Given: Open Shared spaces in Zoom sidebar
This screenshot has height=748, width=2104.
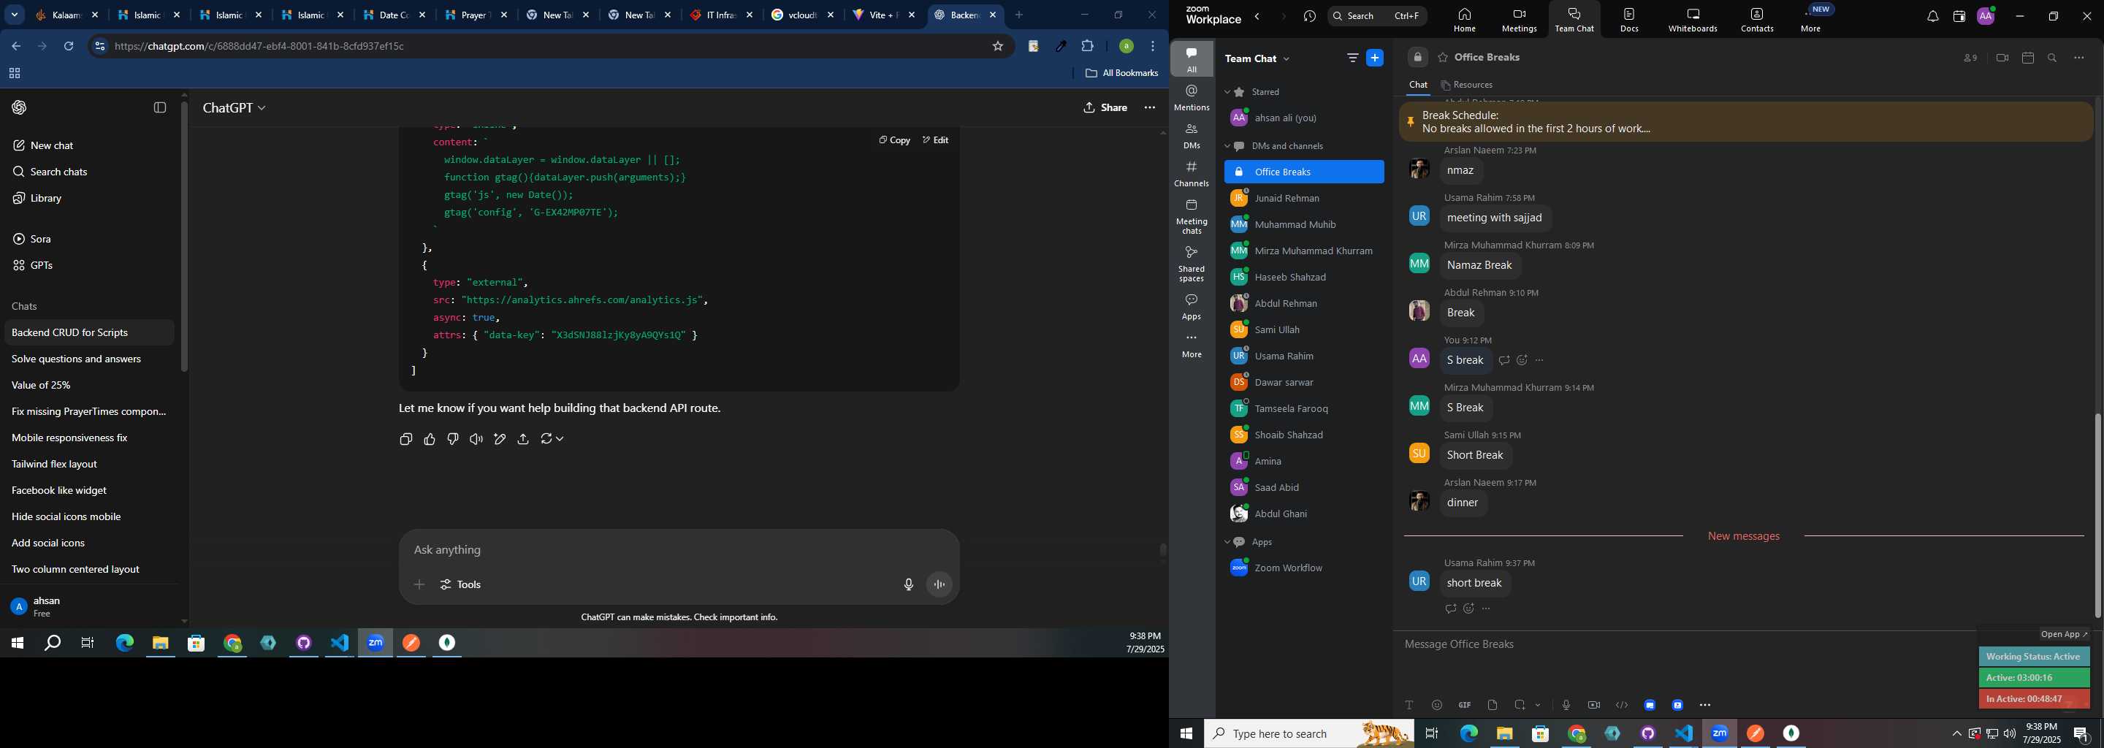Looking at the screenshot, I should (x=1192, y=264).
